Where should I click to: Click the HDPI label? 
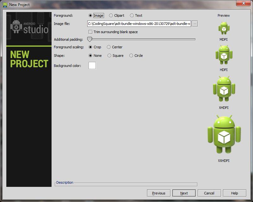224,70
